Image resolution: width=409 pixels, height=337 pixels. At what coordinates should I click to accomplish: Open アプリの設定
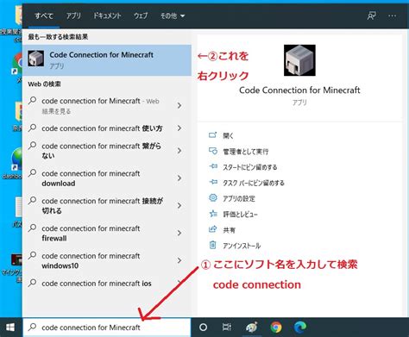239,198
